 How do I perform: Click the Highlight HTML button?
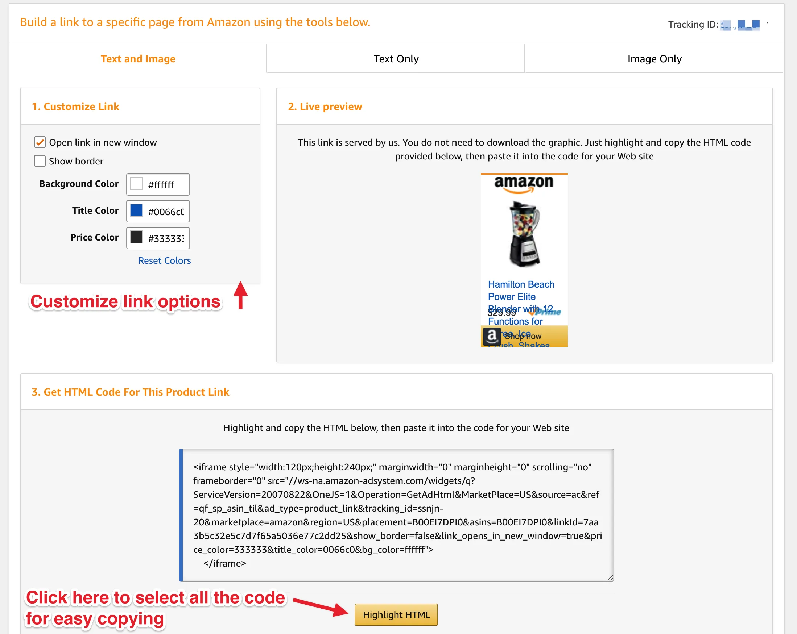[x=396, y=614]
